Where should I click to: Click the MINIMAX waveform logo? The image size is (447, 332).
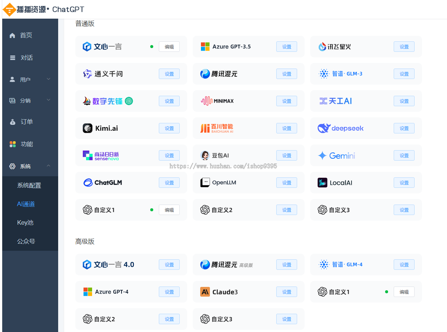pyautogui.click(x=207, y=101)
